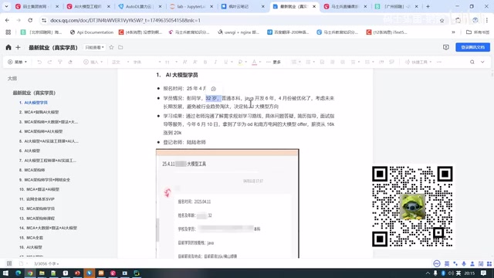Open Chrome from the taskbar
494x278 pixels.
click(30, 273)
